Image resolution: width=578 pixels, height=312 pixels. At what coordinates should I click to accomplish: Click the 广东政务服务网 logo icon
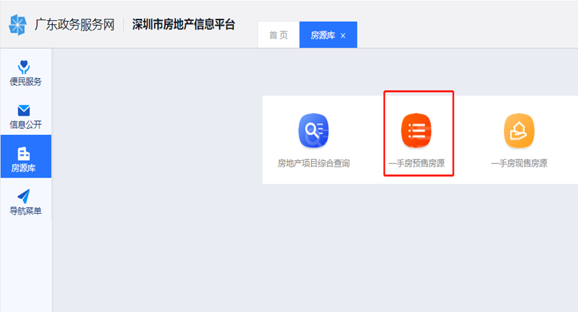17,25
